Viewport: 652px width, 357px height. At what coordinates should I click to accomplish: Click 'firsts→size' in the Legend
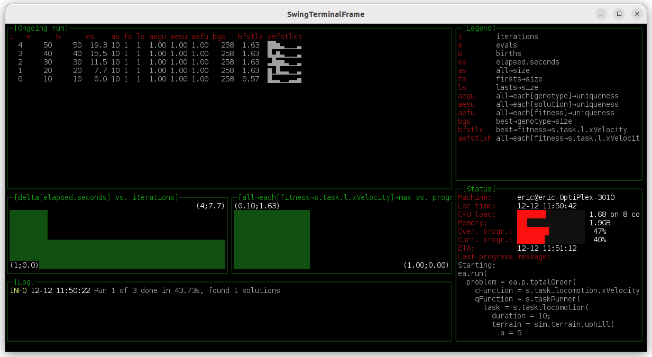[x=519, y=79]
